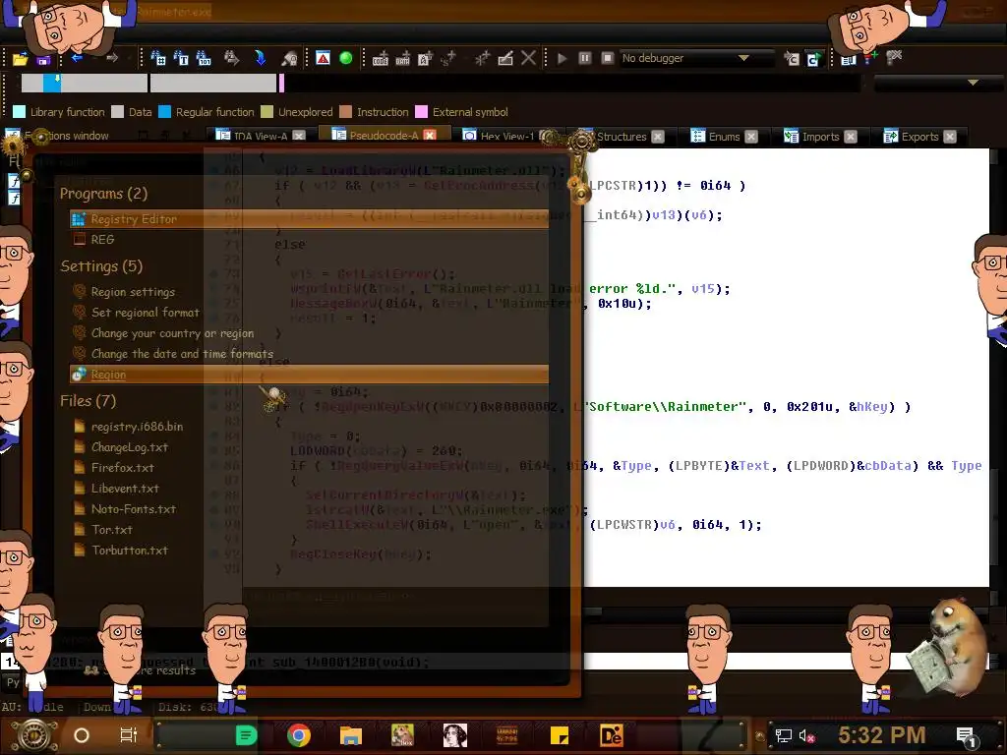1007x755 pixels.
Task: Click the Save database floppy icon
Action: (x=43, y=60)
